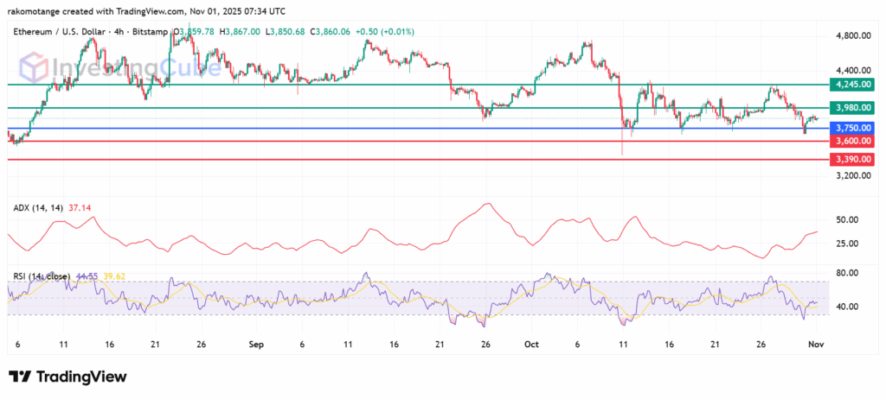Click the 3,200.00 price axis label
Screen dimensions: 886x399
point(850,175)
